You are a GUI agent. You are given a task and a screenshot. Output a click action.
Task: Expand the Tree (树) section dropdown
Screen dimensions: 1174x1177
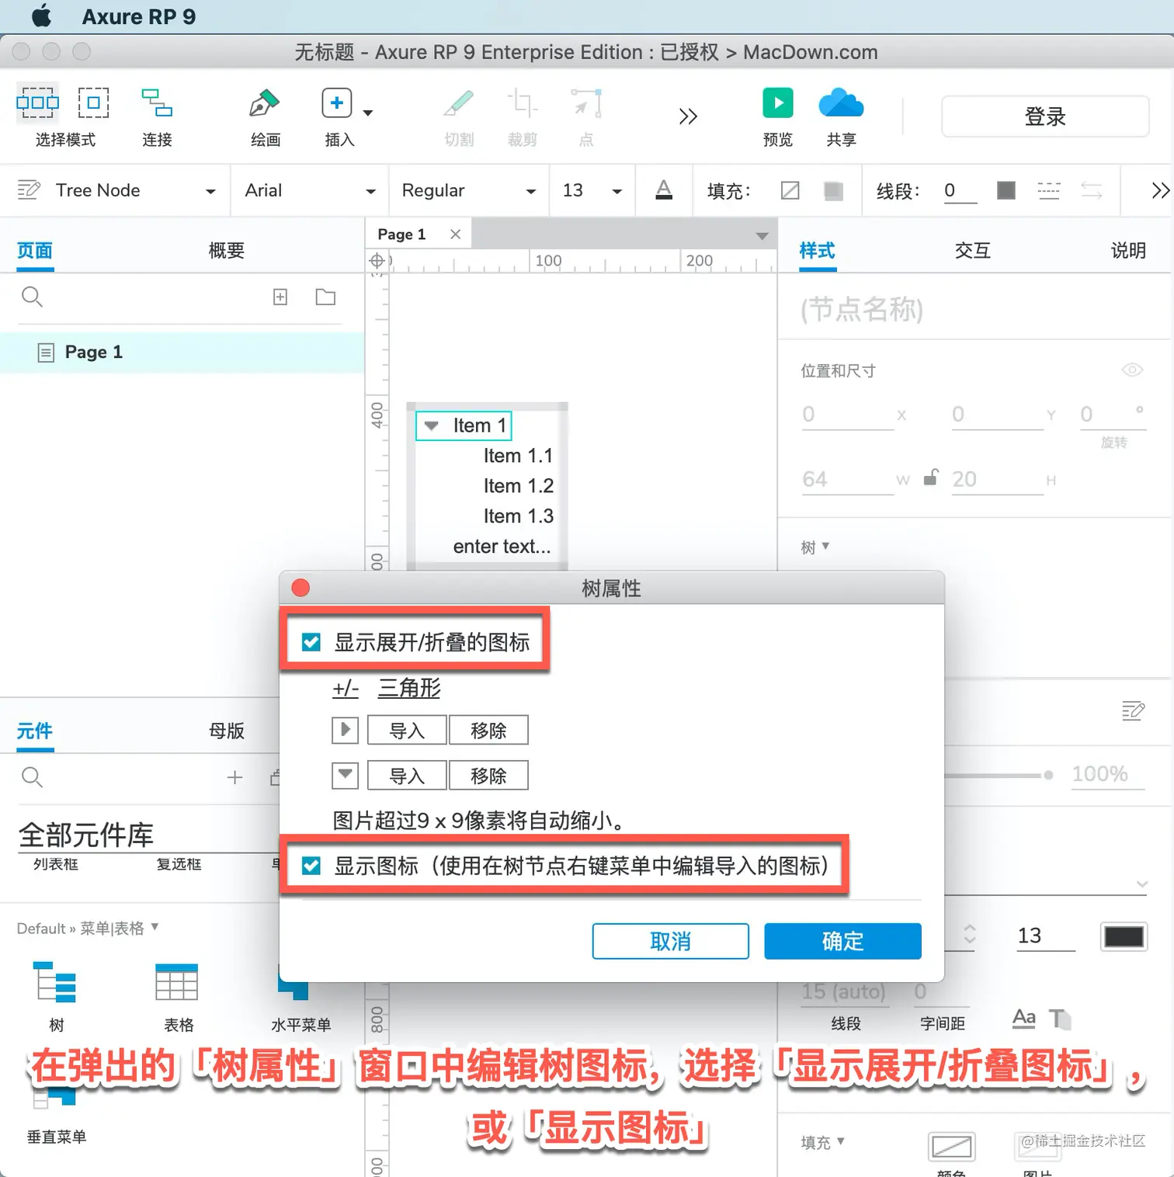815,547
